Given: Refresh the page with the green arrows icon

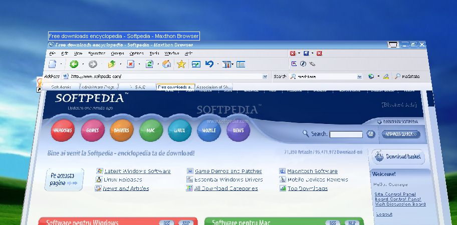Looking at the screenshot, I should (149, 64).
